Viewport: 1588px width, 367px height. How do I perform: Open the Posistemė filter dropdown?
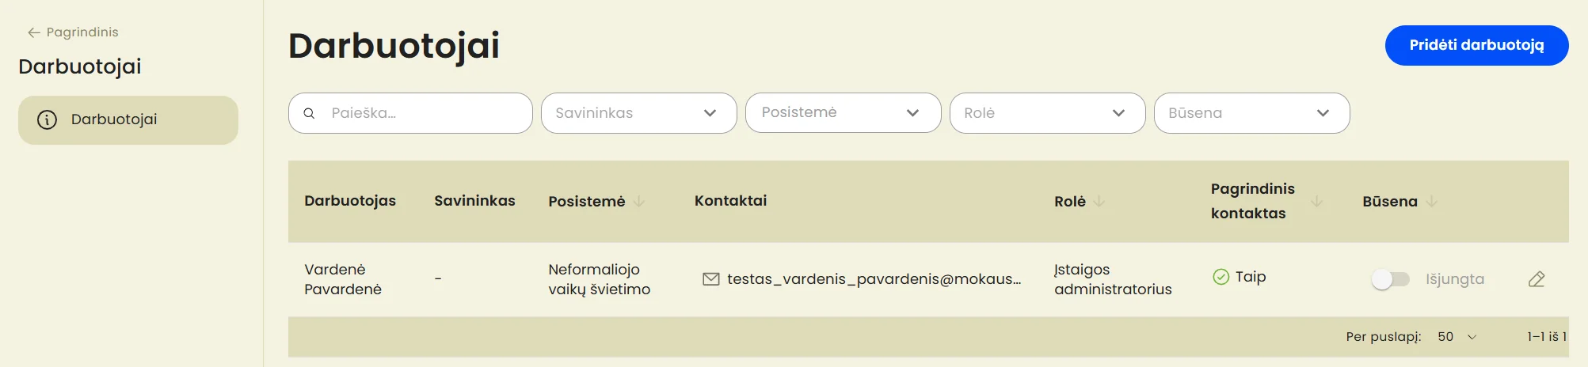point(843,113)
